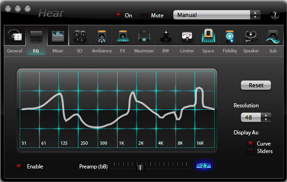Screen dimensions: 287x182
Task: Open the Space room icon
Action: pos(208,35)
